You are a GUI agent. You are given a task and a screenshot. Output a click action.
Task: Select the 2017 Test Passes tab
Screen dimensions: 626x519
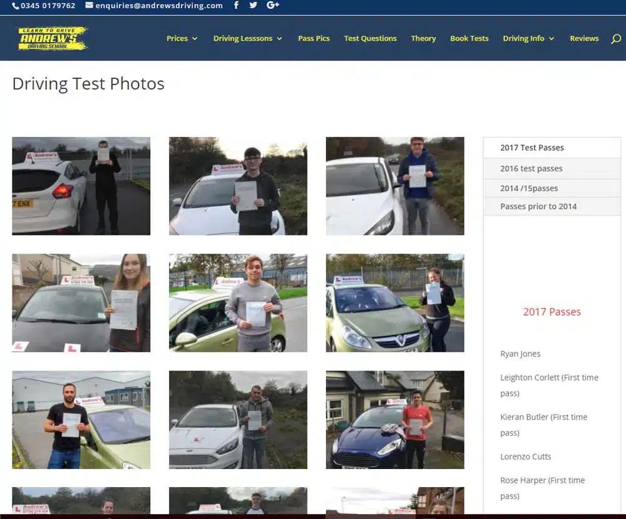(532, 148)
